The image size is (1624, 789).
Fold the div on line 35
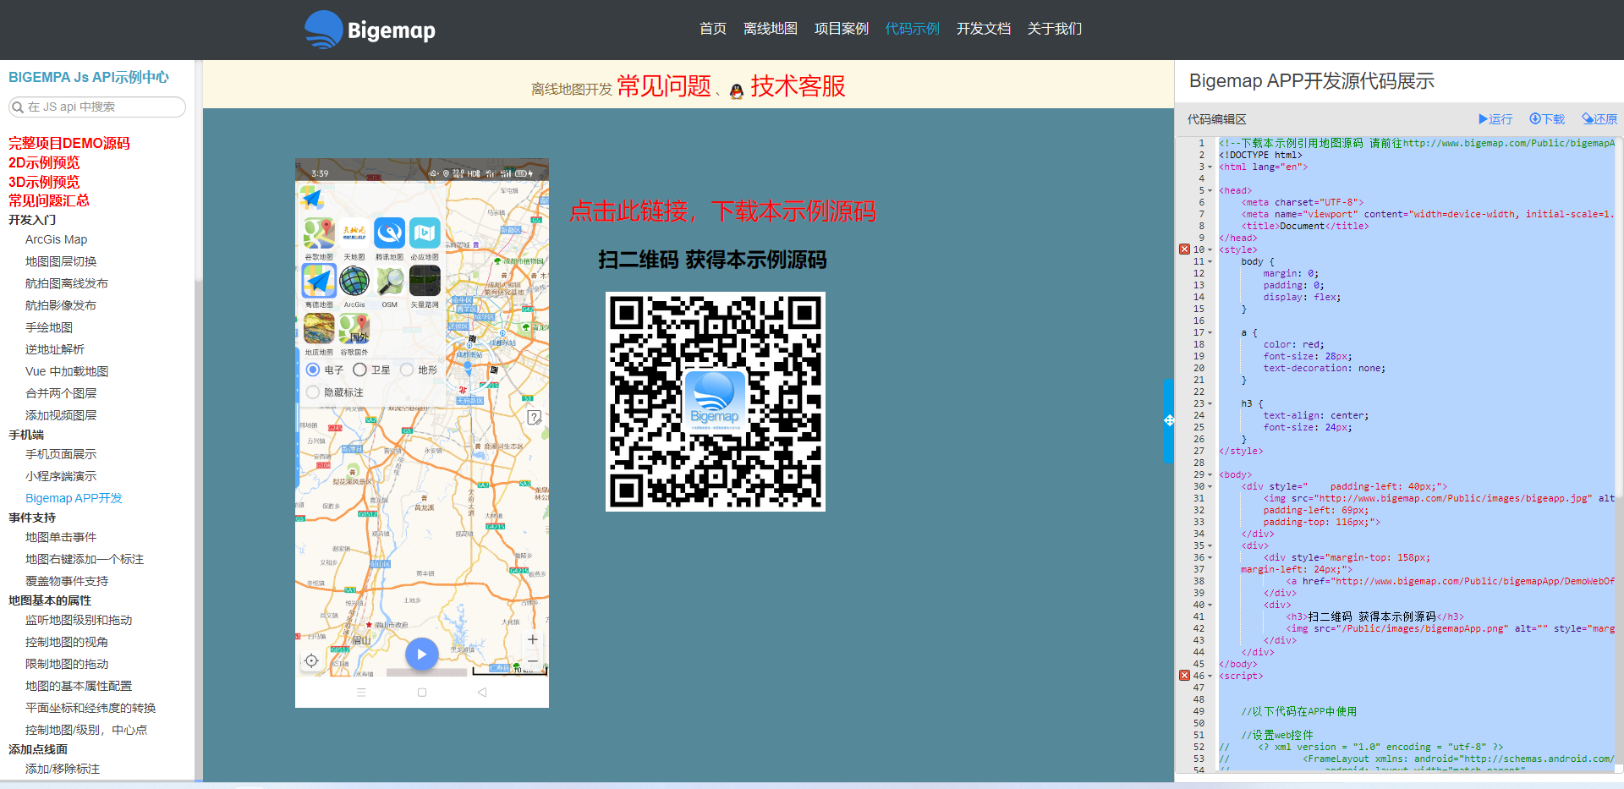point(1210,546)
